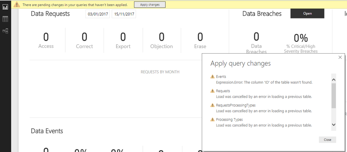Select the Objection requests card
347x152 pixels.
click(x=162, y=41)
